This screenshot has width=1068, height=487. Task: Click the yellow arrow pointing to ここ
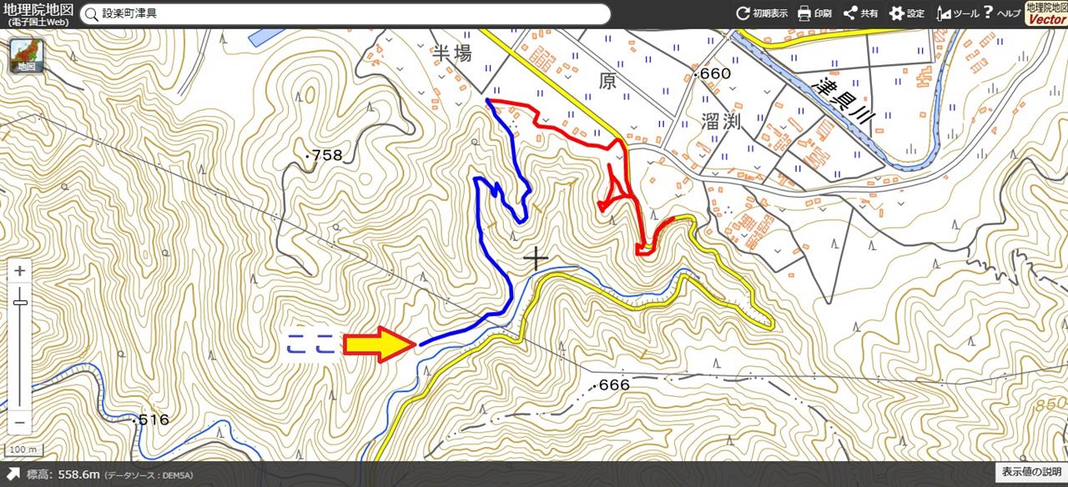[380, 344]
